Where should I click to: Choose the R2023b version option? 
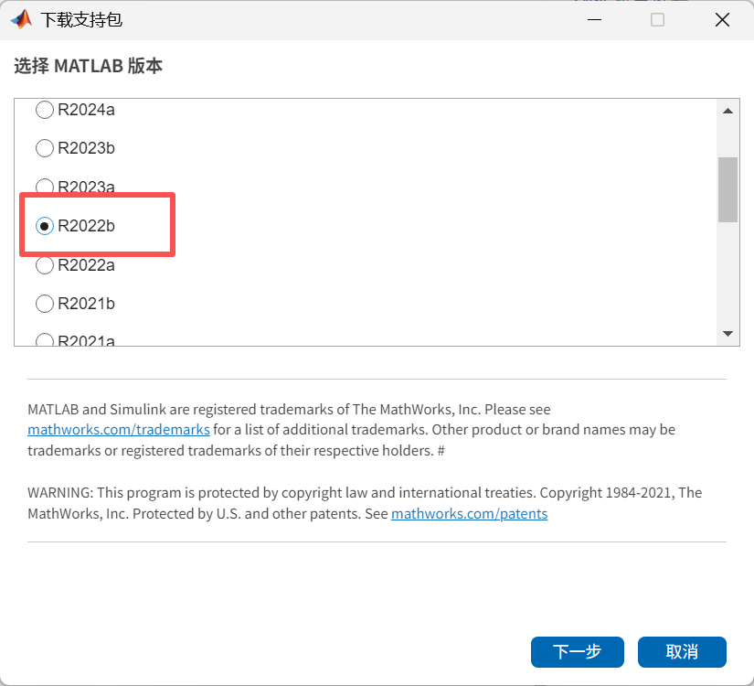[45, 148]
